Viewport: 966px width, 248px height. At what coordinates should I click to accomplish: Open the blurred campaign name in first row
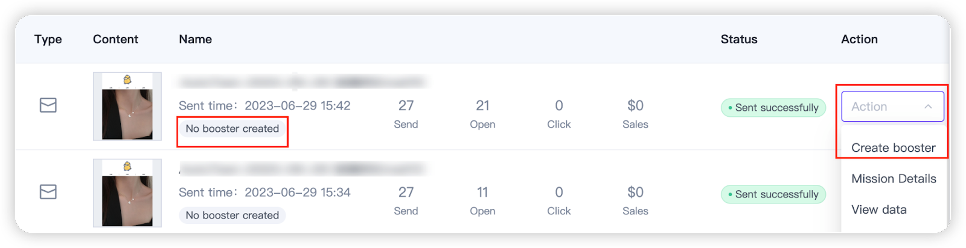click(302, 82)
